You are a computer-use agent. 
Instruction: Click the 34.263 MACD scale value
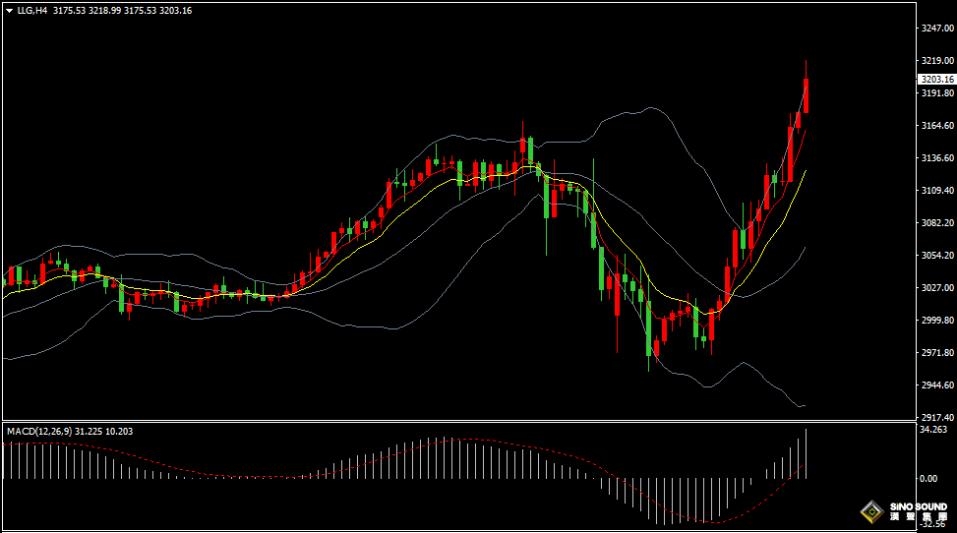(932, 430)
